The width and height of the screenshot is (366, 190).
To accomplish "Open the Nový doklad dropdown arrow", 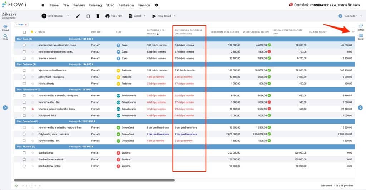I will pyautogui.click(x=174, y=16).
